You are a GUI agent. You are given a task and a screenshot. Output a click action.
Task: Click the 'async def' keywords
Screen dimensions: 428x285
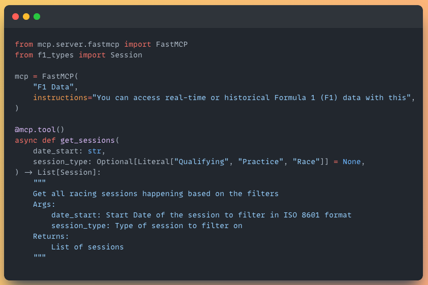coord(35,140)
